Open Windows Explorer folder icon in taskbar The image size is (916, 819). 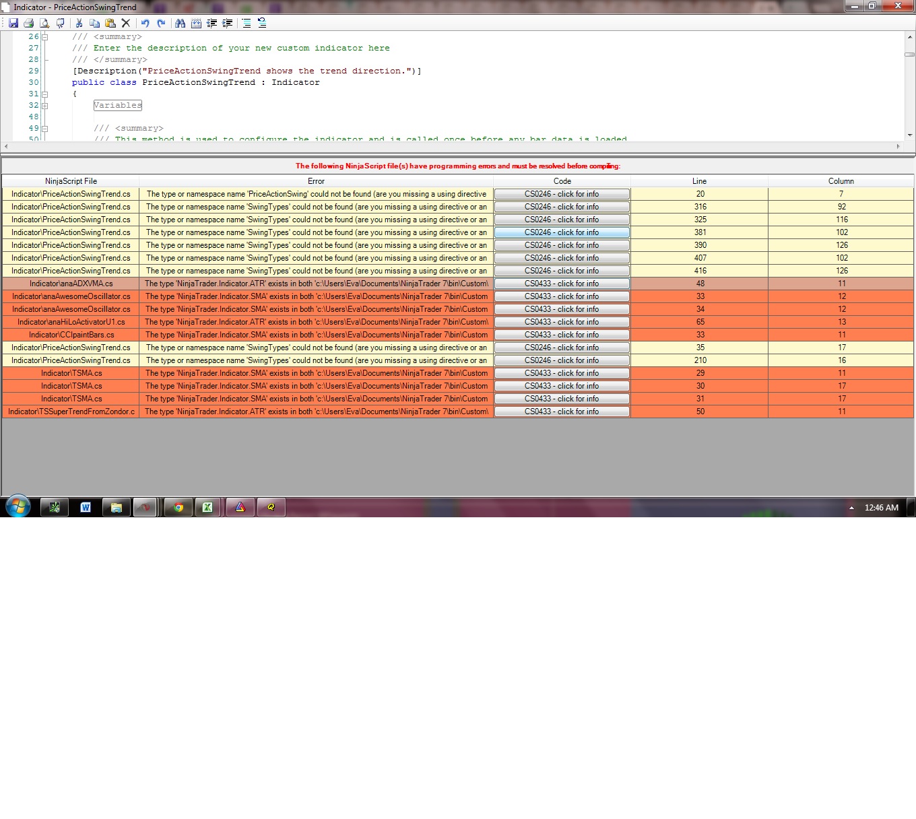pos(117,507)
